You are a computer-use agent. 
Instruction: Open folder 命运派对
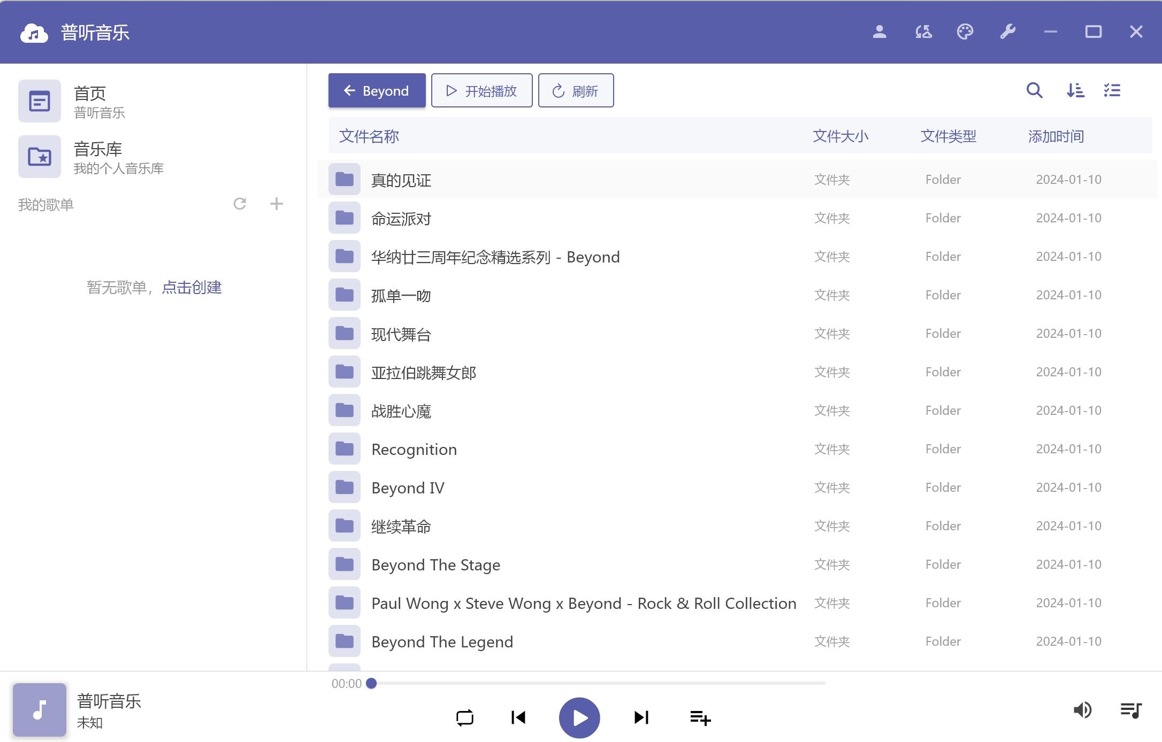[x=737, y=218]
